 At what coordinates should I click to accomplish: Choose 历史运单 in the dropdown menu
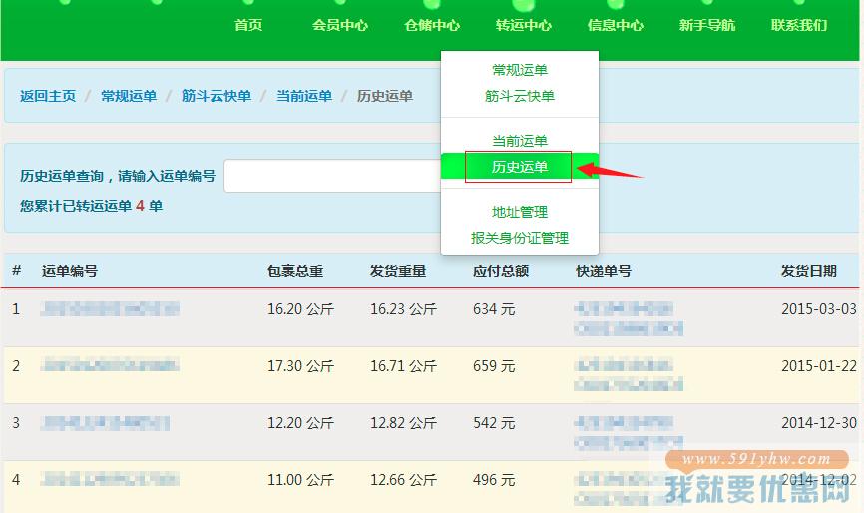[520, 167]
